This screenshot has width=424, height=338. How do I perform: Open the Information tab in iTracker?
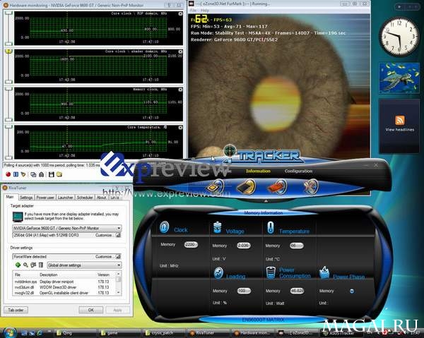pyautogui.click(x=258, y=171)
